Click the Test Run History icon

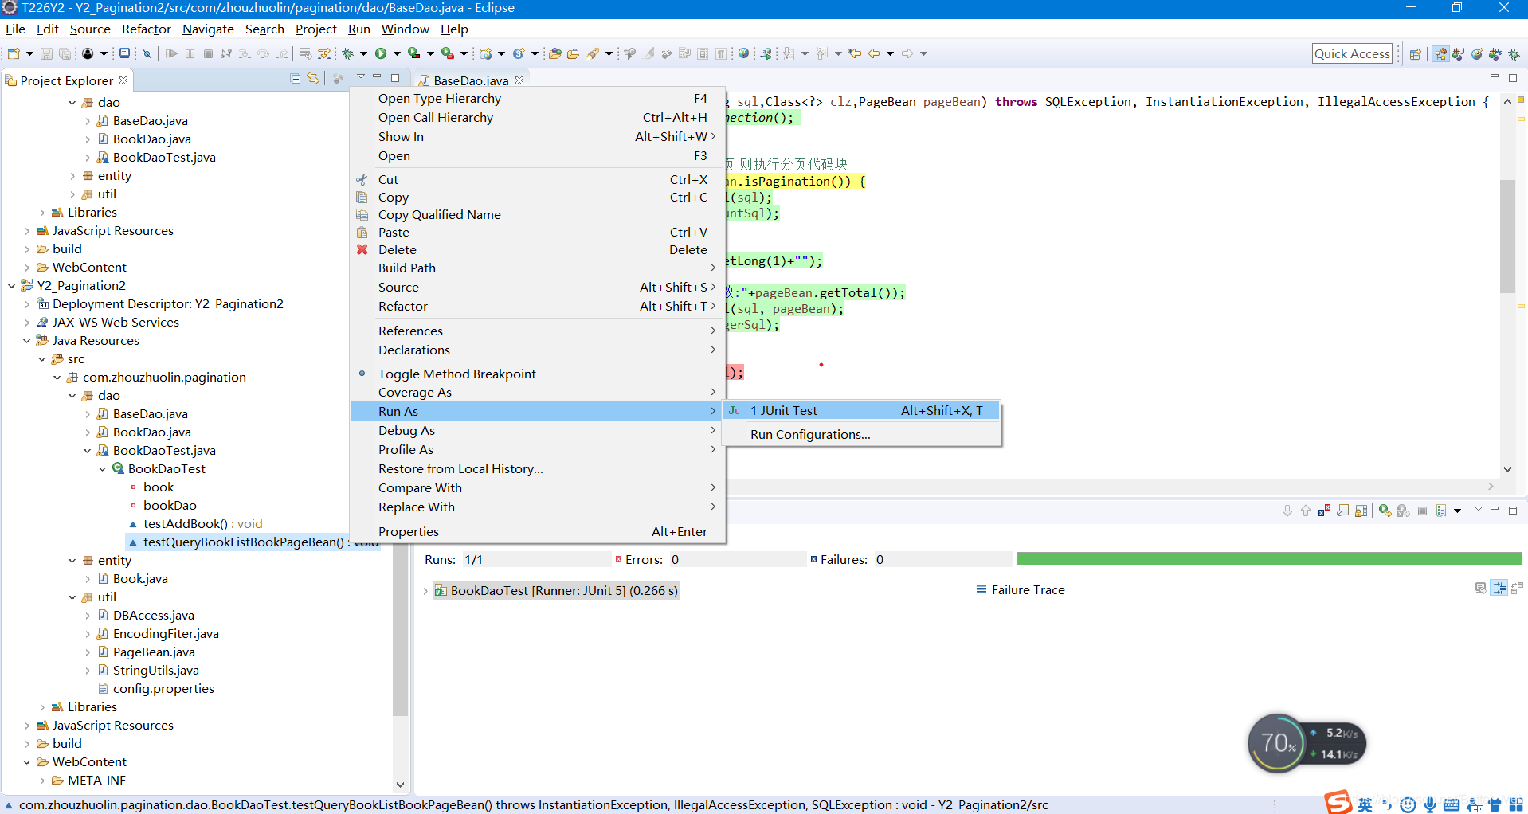1441,511
